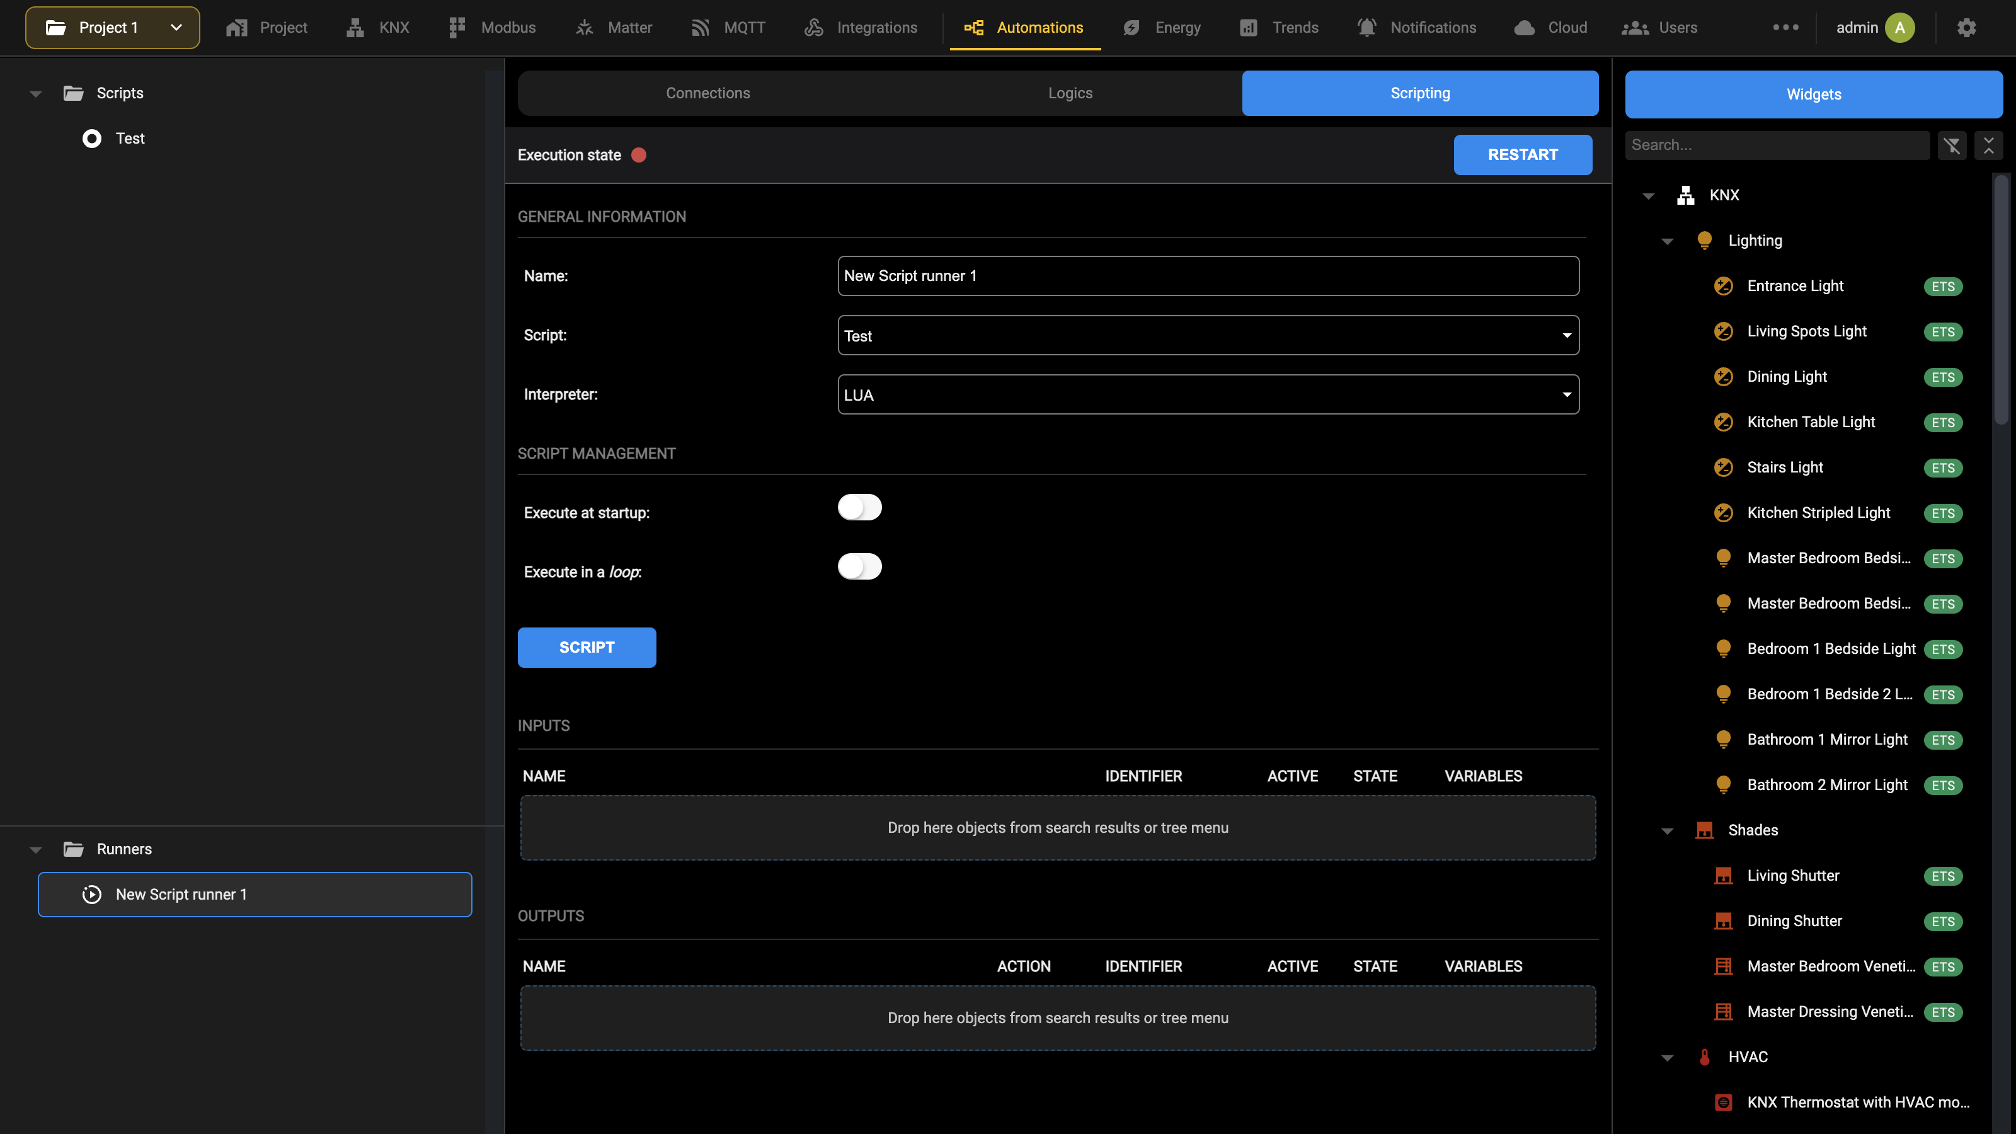Screen dimensions: 2016x1134
Task: Click the Widgets panel vertical scrollbar
Action: tap(2001, 300)
